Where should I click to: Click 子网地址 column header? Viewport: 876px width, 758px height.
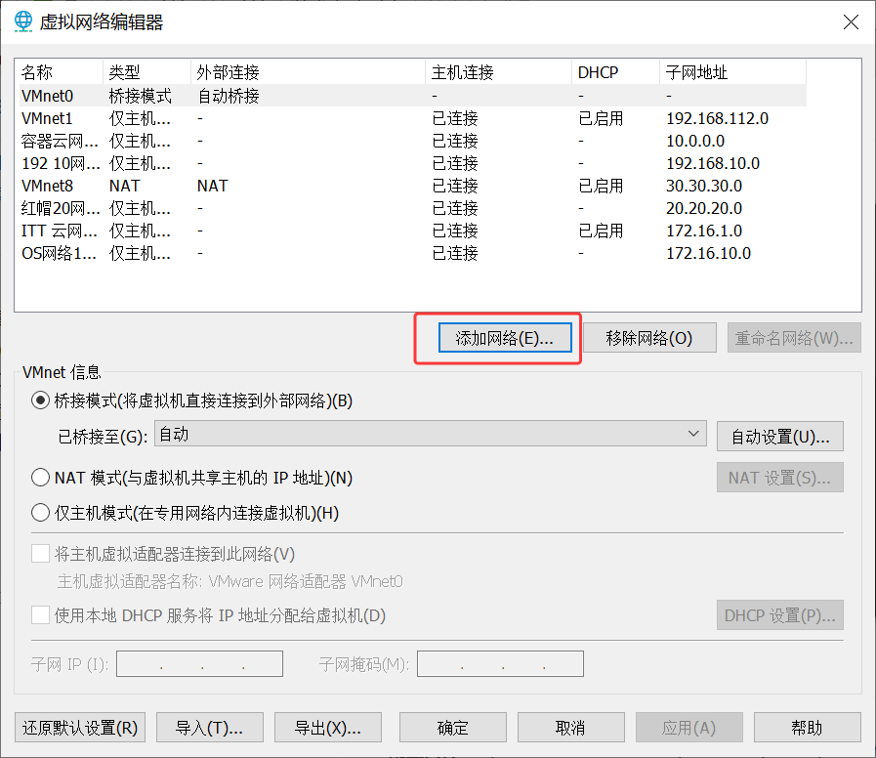[x=732, y=72]
